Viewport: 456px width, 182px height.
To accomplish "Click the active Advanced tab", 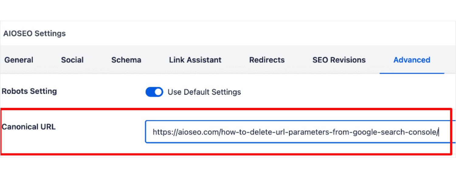I will 412,60.
